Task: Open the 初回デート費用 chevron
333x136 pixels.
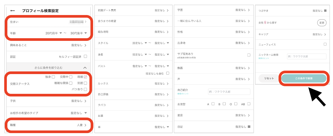Action: click(x=168, y=10)
